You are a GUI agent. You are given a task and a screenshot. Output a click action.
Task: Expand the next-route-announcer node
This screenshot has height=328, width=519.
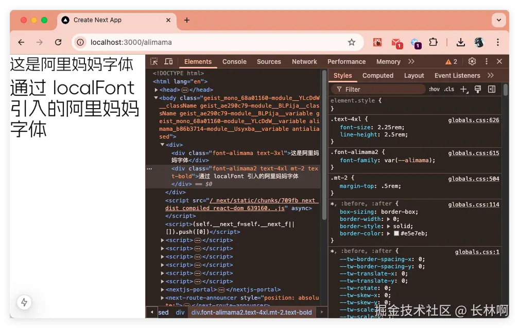(162, 298)
